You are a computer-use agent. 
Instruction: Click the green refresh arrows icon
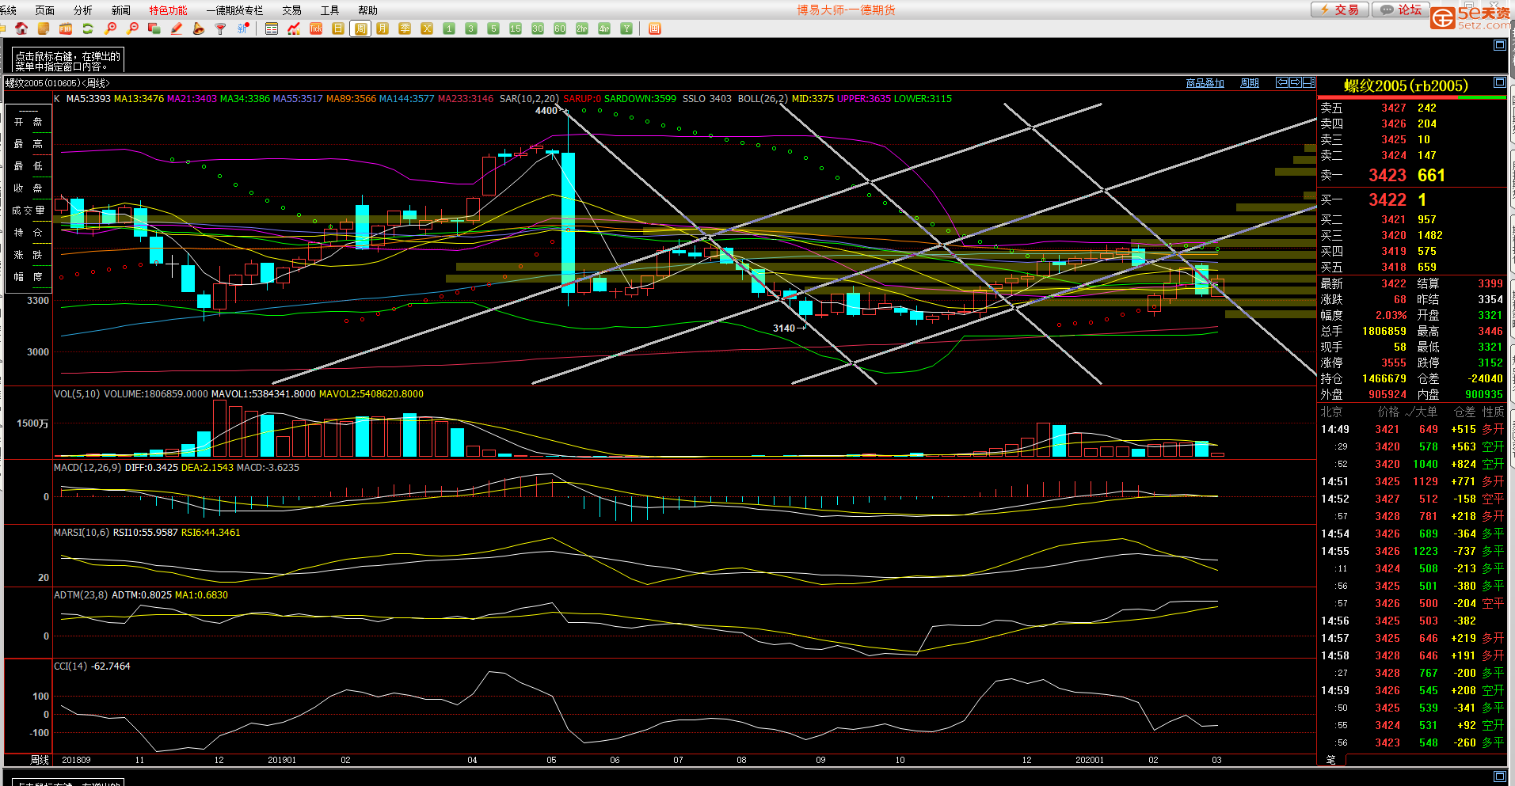point(88,28)
